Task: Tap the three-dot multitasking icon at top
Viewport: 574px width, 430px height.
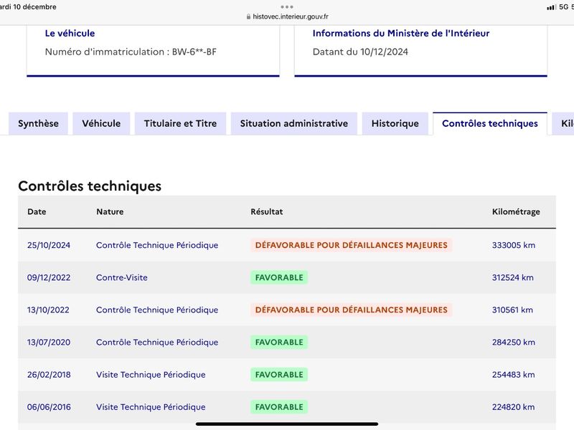Action: pos(287,7)
